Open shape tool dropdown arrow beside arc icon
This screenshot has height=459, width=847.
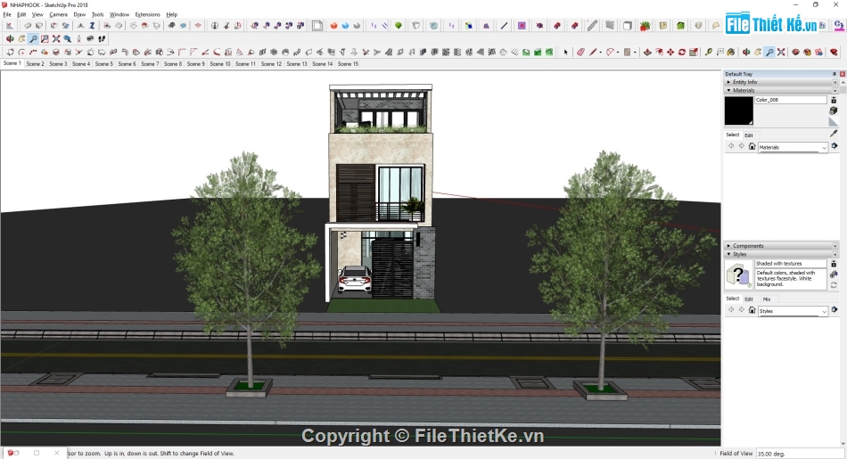point(618,52)
